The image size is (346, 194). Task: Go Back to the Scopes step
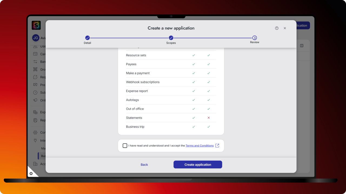coord(144,165)
